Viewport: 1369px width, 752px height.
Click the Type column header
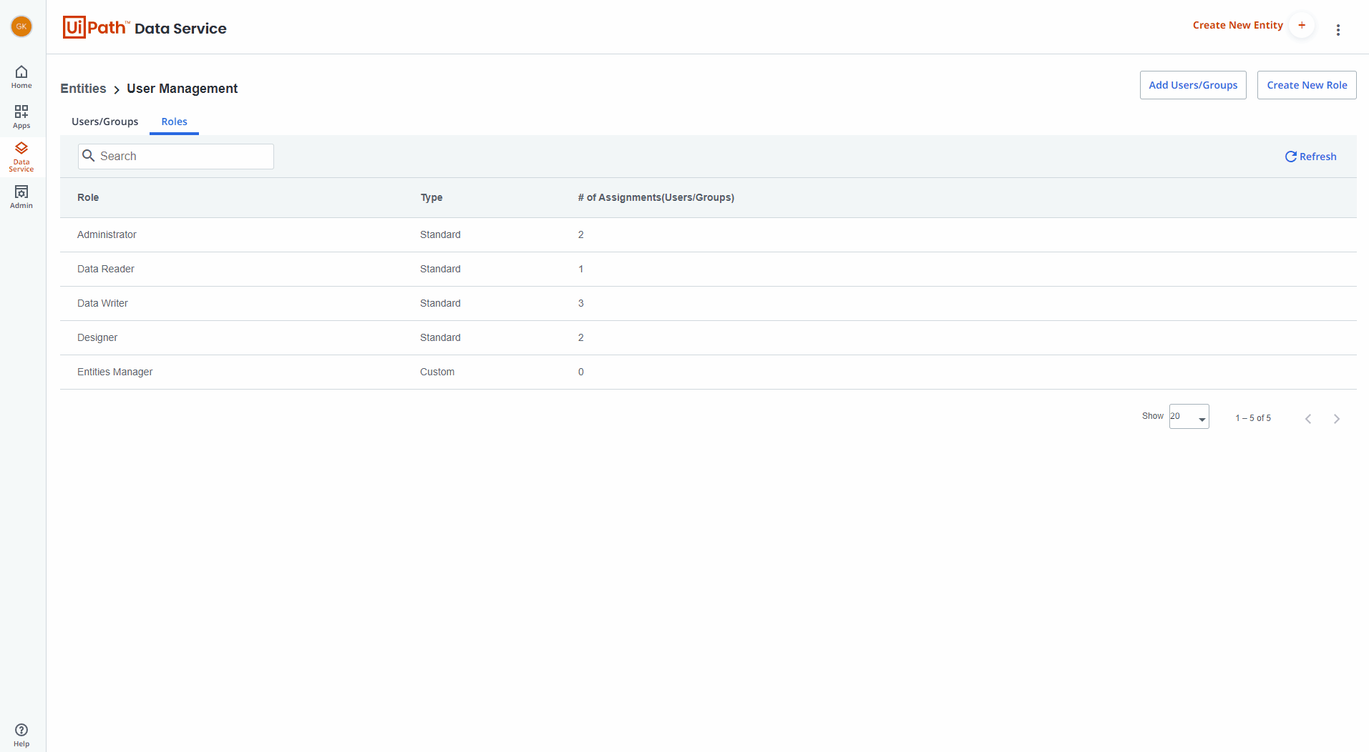pos(432,197)
